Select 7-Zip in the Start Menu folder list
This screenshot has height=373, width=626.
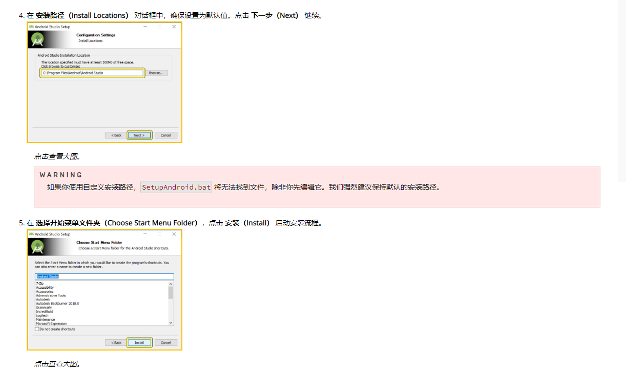[x=40, y=283]
